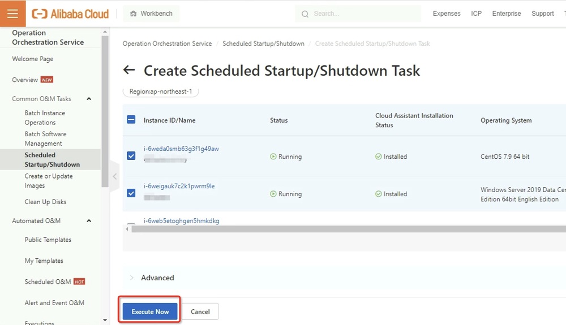
Task: Uncheck instance i-6weigauk7c2k1pwrm9le
Action: tap(131, 193)
